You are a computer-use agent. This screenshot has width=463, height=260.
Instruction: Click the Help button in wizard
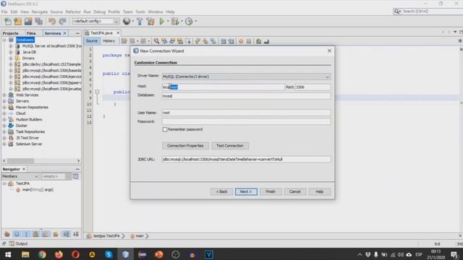[x=319, y=191]
